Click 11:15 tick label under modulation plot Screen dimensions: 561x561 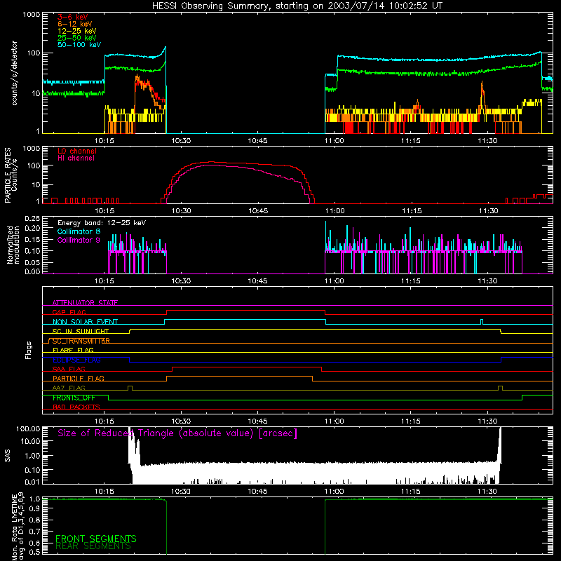coord(411,281)
